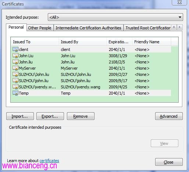Viewport: 189px width, 172px height.
Task: Click the View button
Action: point(164,143)
